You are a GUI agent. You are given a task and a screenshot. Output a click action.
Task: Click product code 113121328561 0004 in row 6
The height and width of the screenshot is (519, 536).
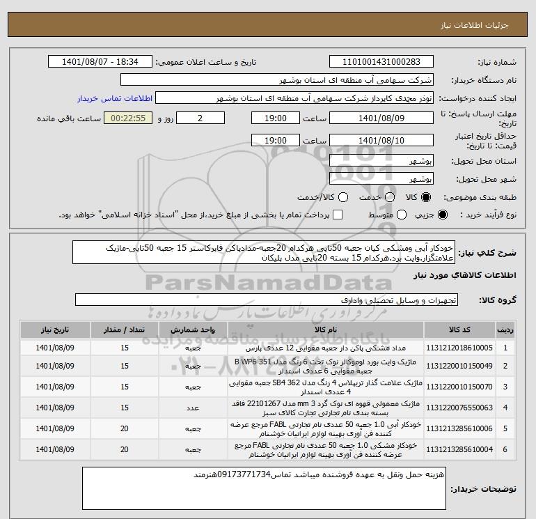point(459,449)
